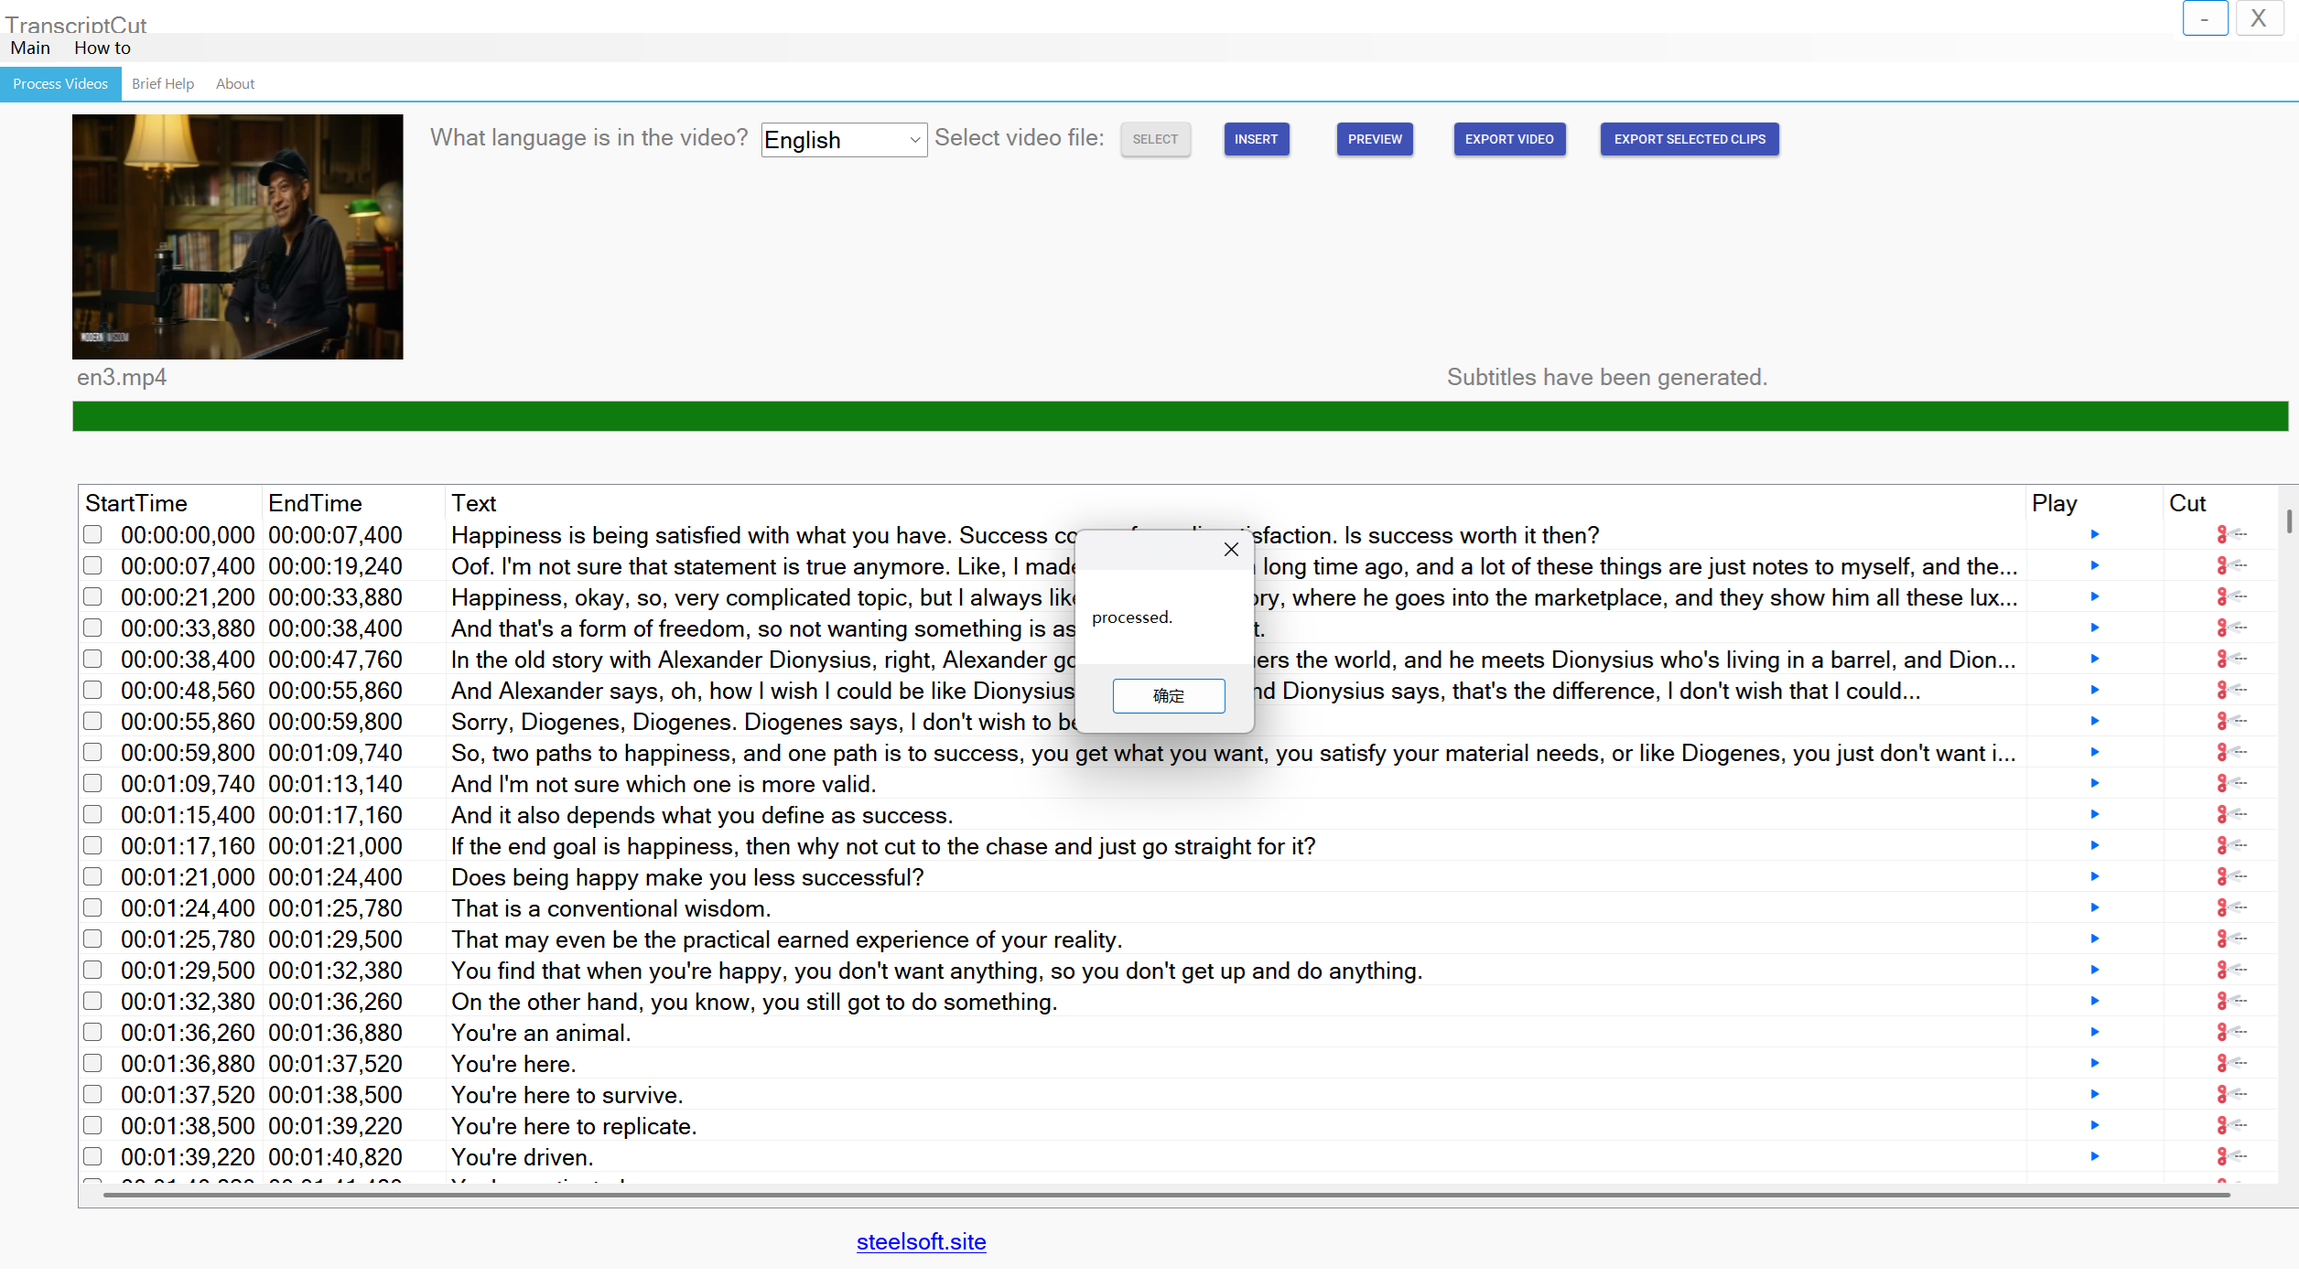Play the clip starting at 00:00:21,200
The image size is (2299, 1277).
[2094, 597]
